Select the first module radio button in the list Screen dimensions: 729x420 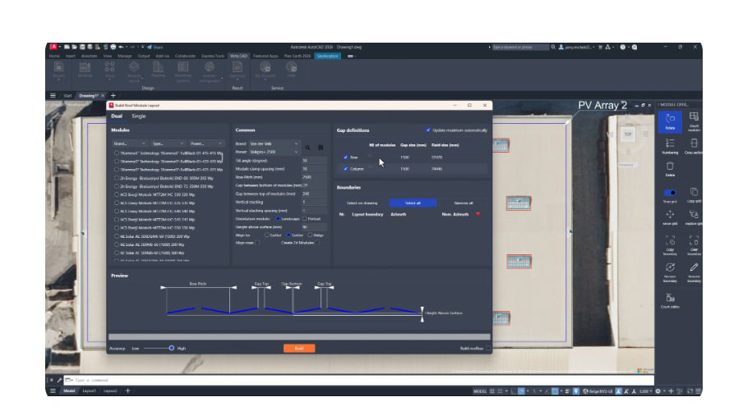(116, 153)
